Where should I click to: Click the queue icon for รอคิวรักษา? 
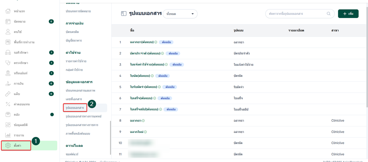coord(8,52)
